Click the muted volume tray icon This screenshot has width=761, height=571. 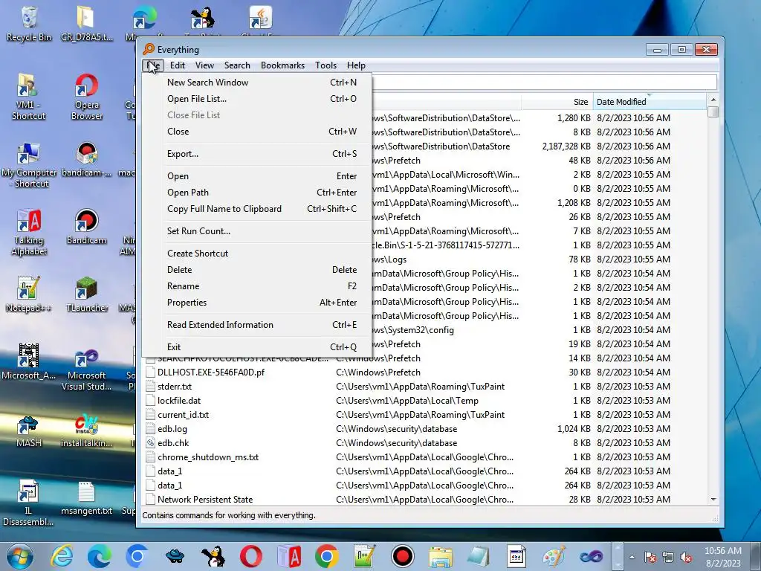coord(686,558)
